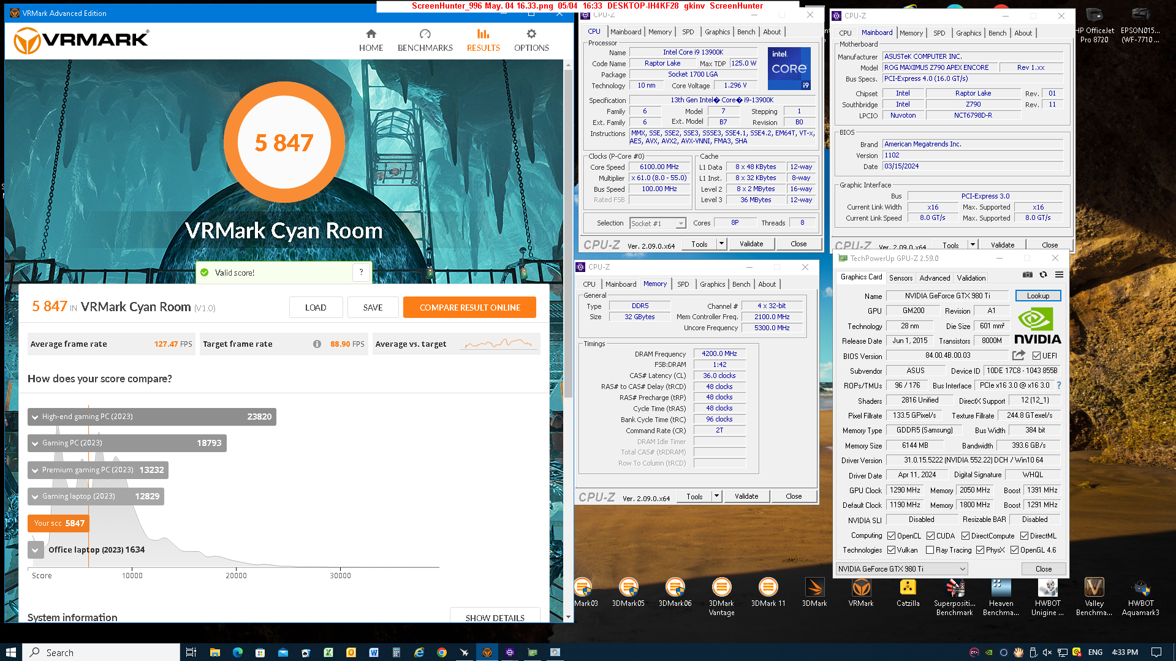Open the SPD tab in the CPU-Z Memory window
This screenshot has width=1176, height=661.
[x=683, y=284]
